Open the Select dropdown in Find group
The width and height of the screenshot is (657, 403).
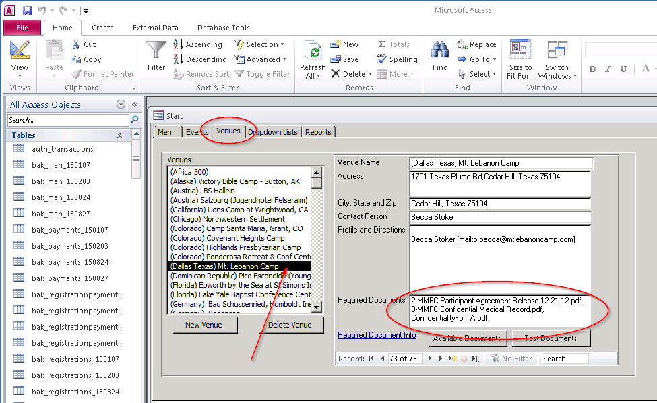[477, 74]
